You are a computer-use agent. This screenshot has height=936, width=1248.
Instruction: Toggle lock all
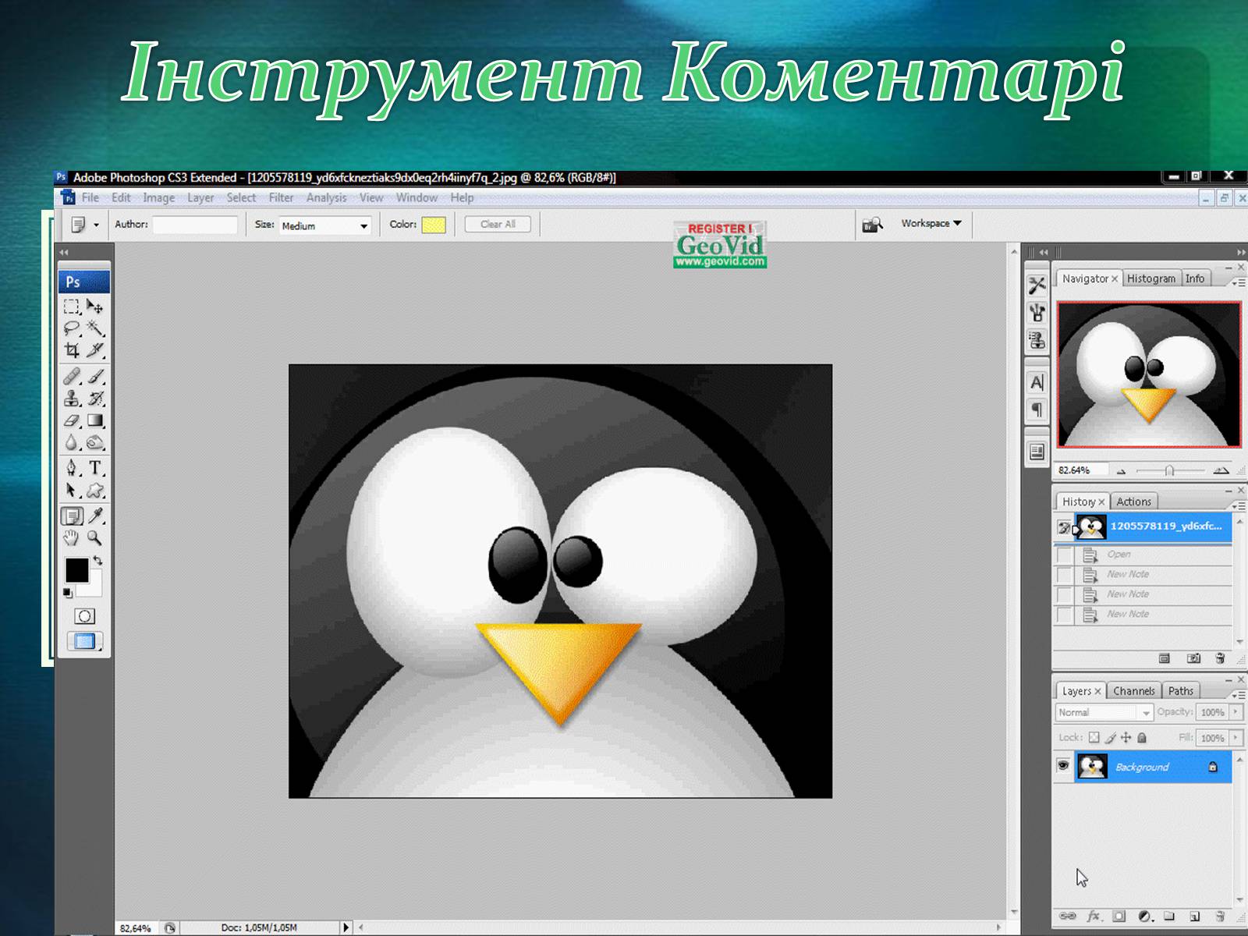click(x=1142, y=737)
